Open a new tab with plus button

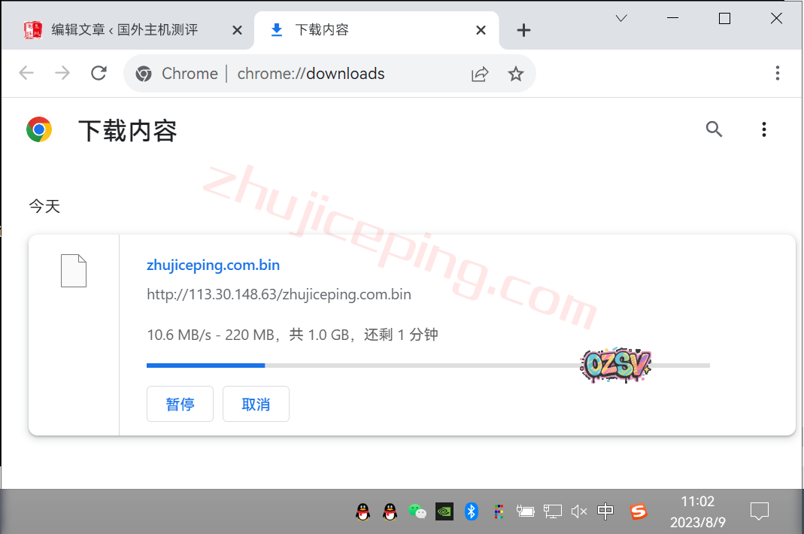pos(524,30)
